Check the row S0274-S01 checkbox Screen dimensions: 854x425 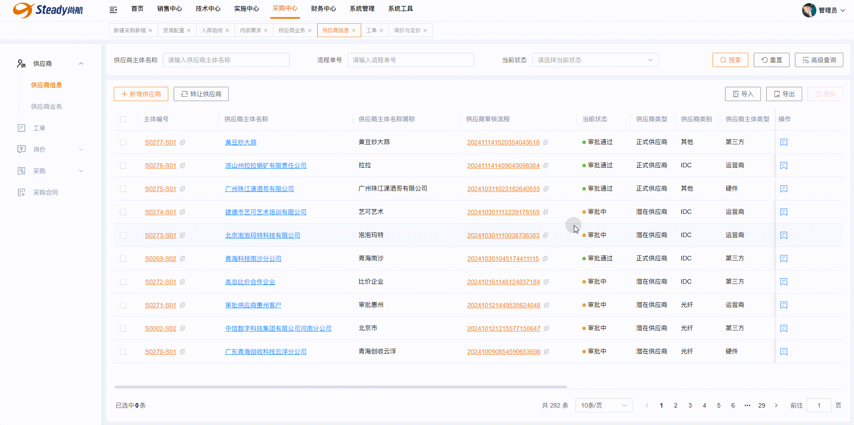coord(123,212)
